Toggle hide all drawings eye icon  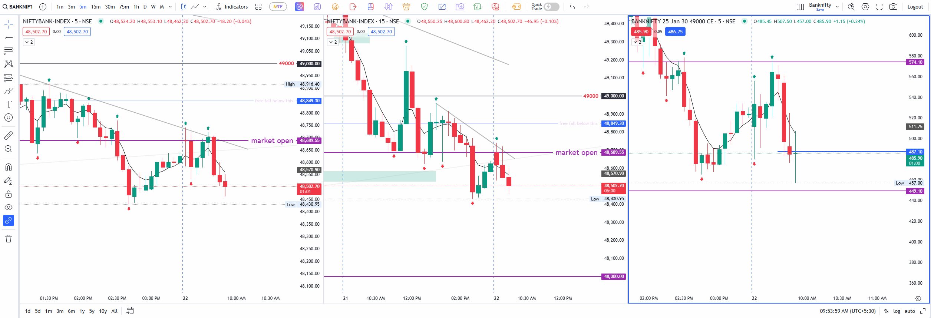coord(9,207)
